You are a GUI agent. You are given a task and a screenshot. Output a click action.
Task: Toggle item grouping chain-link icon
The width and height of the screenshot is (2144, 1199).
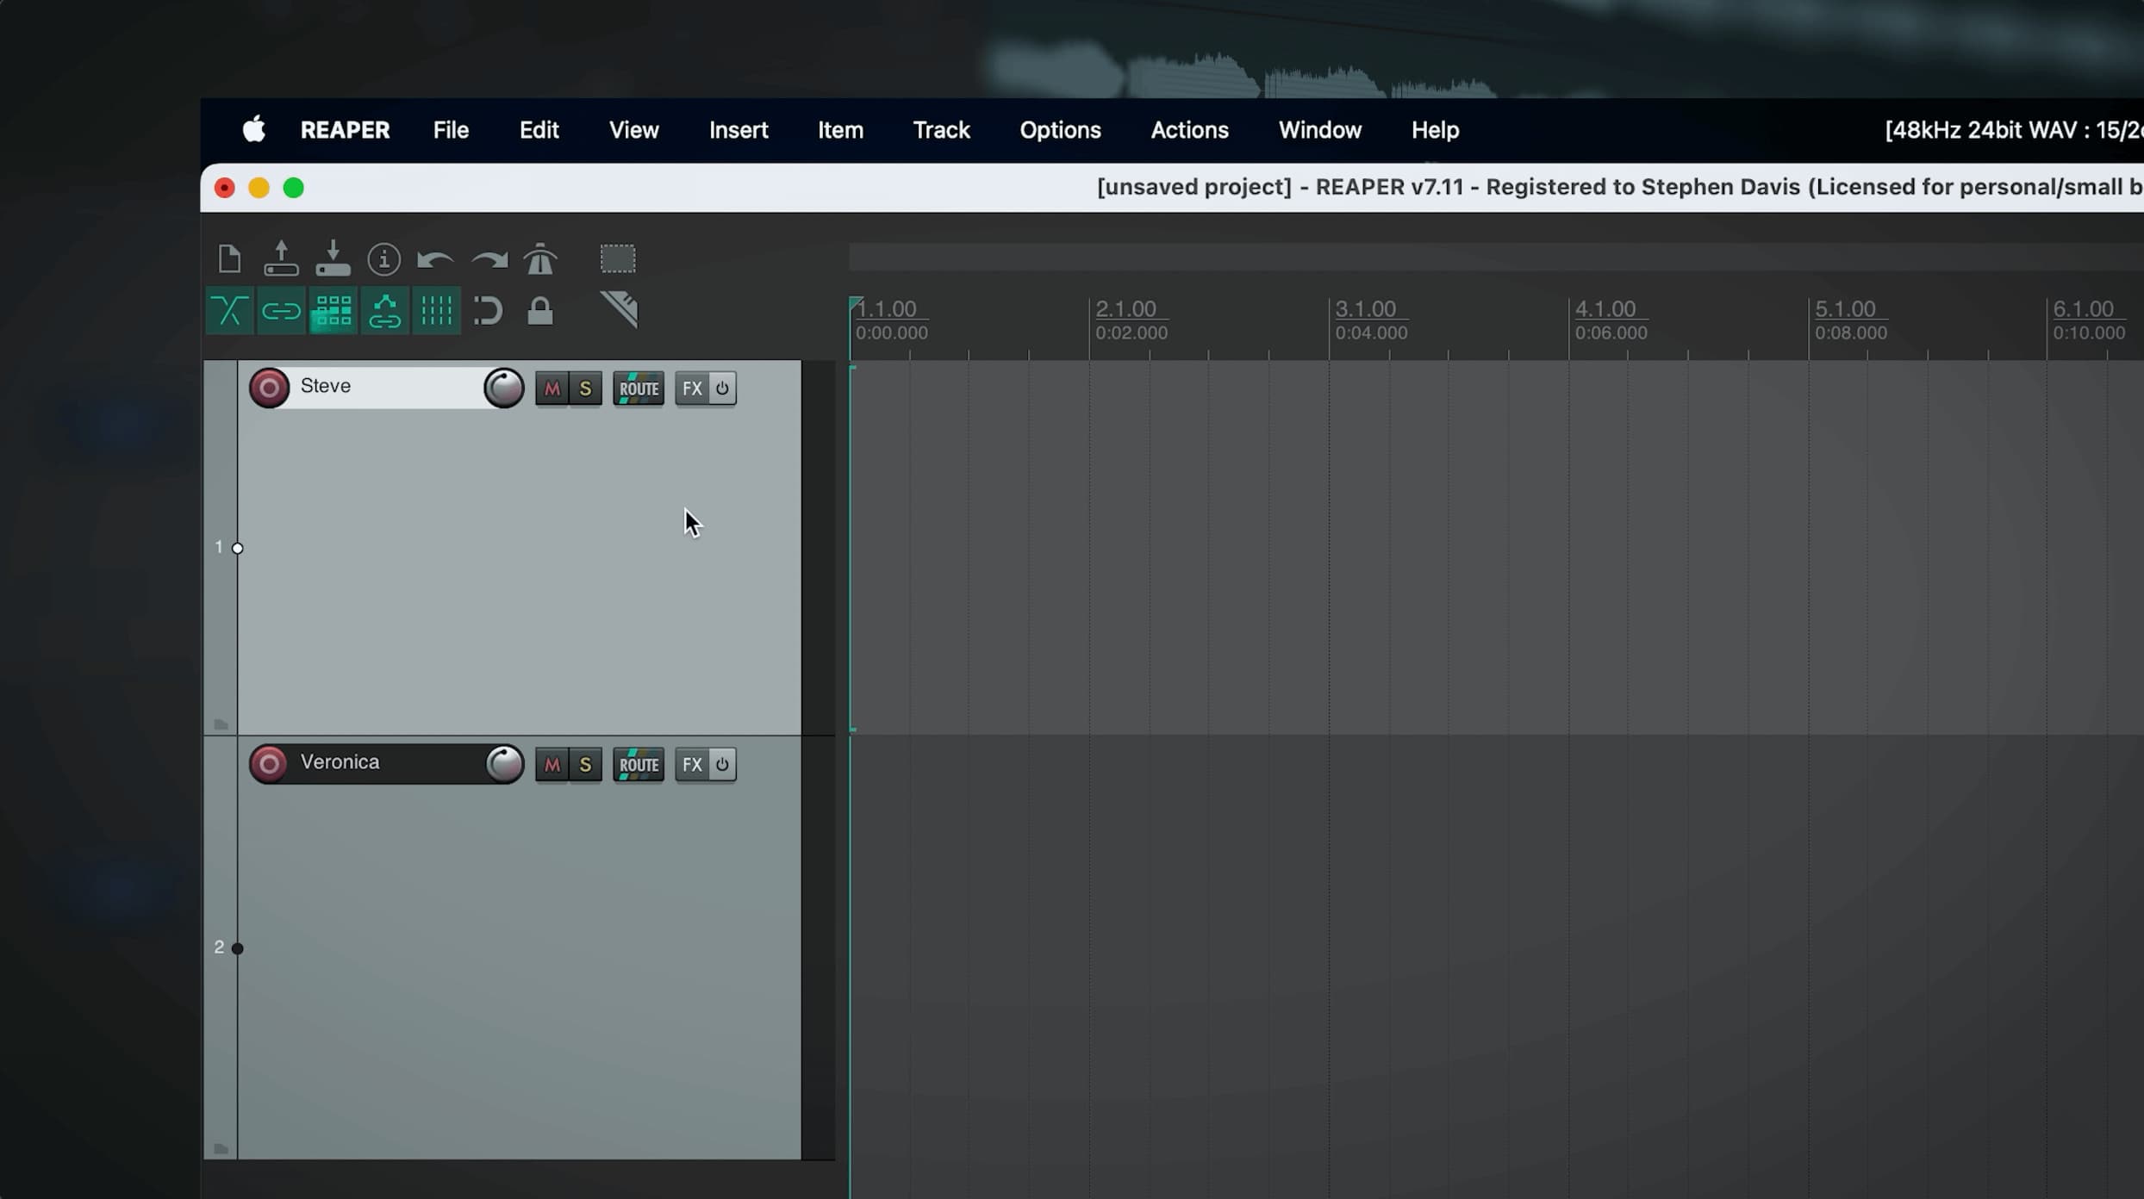pos(281,310)
